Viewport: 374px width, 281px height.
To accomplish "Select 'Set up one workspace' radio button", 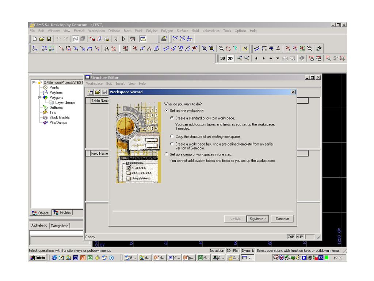I will [x=167, y=110].
